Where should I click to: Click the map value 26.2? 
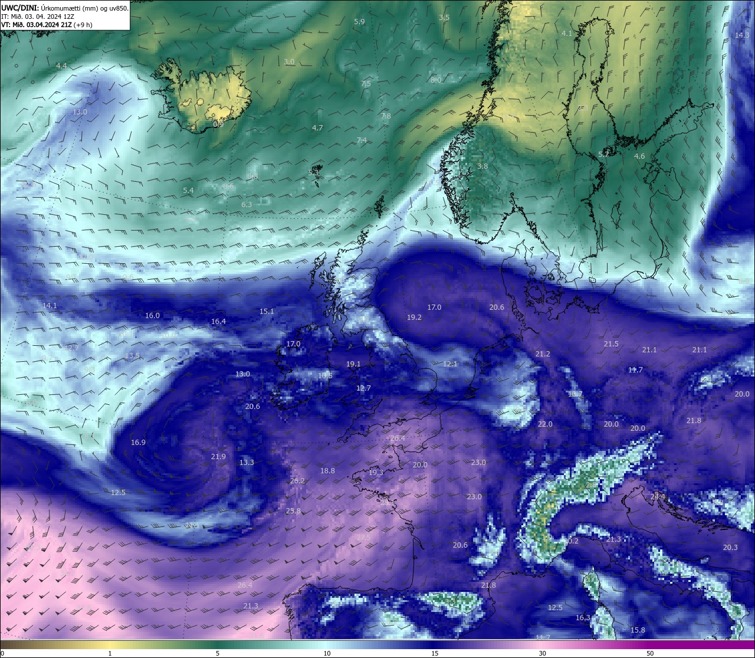click(x=297, y=481)
